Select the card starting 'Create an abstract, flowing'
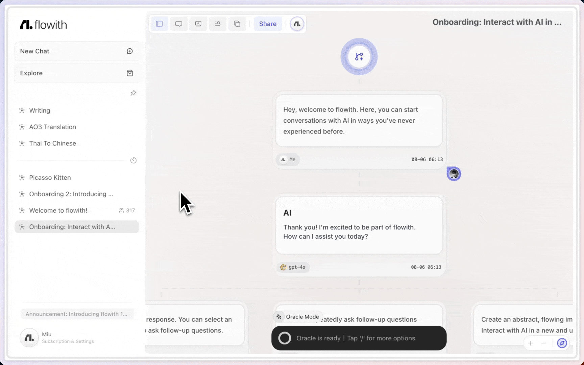The height and width of the screenshot is (365, 584). click(524, 325)
